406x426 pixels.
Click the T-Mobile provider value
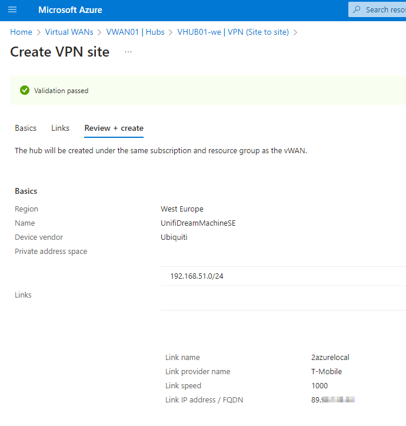pyautogui.click(x=327, y=371)
